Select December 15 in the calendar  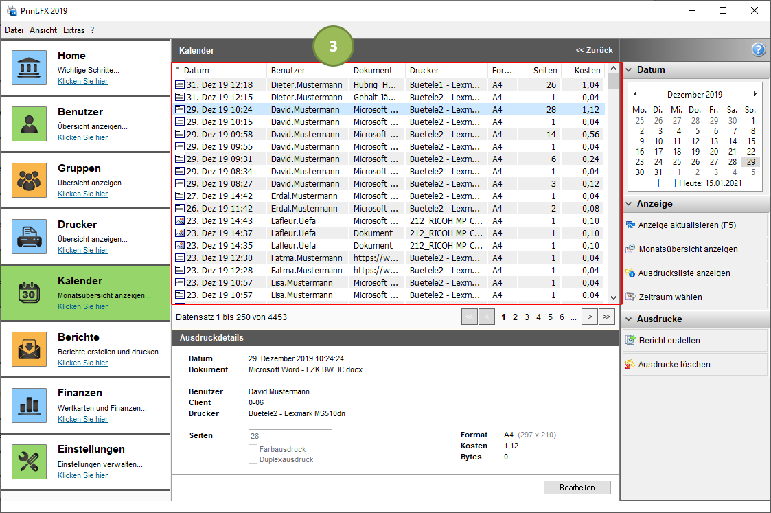tap(750, 141)
